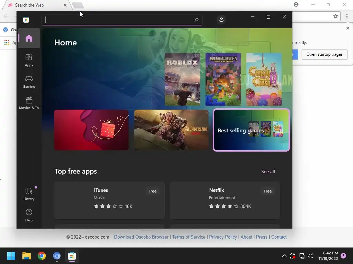
Task: Open the browser three-dot menu
Action: coord(347,16)
